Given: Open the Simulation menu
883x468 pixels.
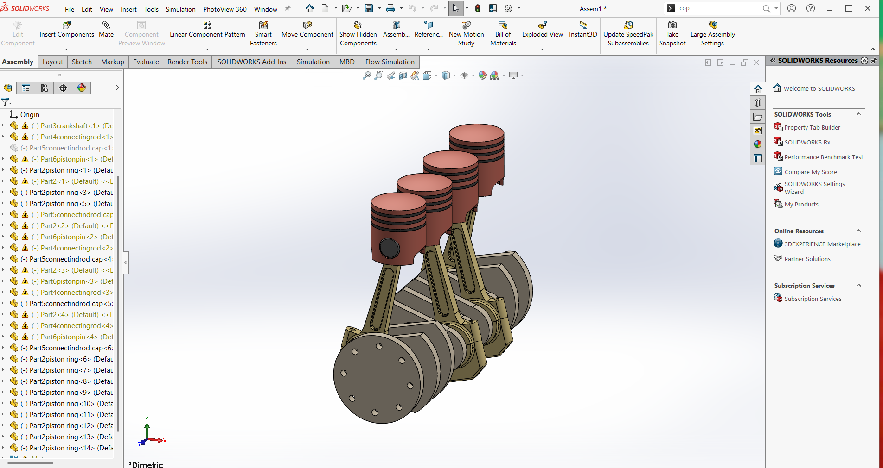Looking at the screenshot, I should [180, 9].
